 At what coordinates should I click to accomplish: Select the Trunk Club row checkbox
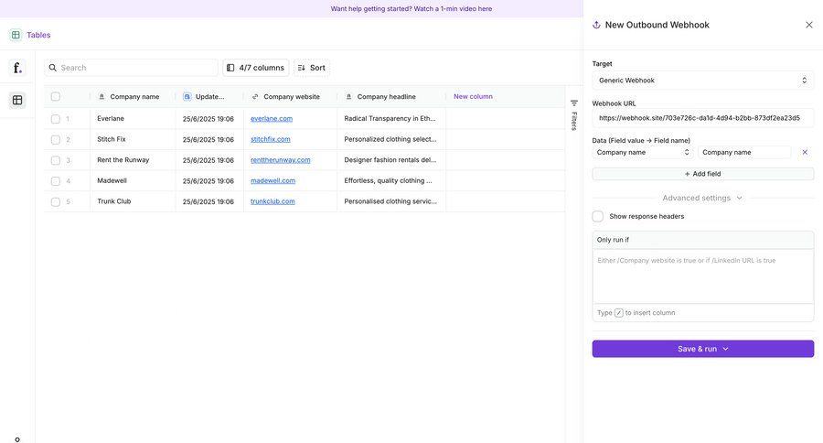pyautogui.click(x=56, y=201)
